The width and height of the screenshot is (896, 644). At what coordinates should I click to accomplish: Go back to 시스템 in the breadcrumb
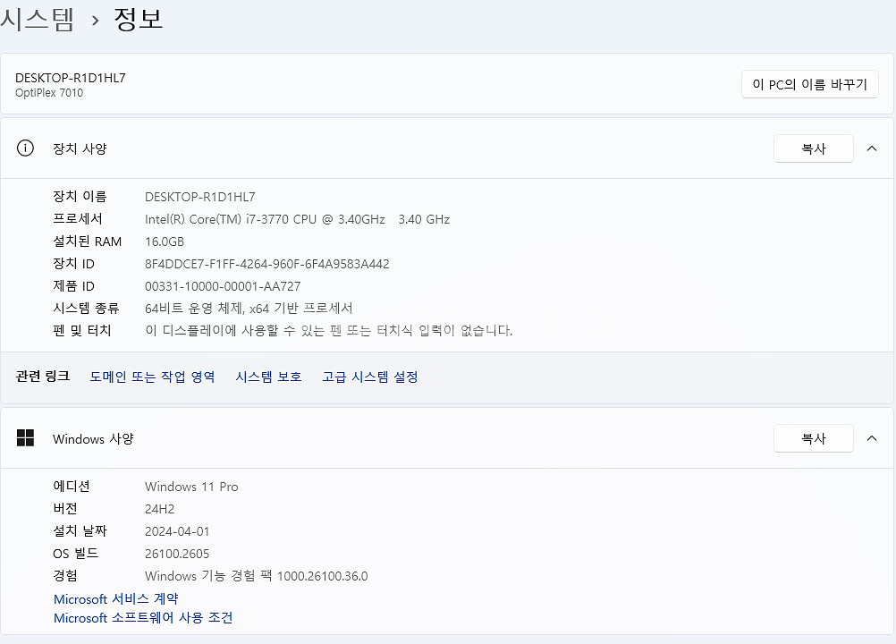(x=36, y=19)
